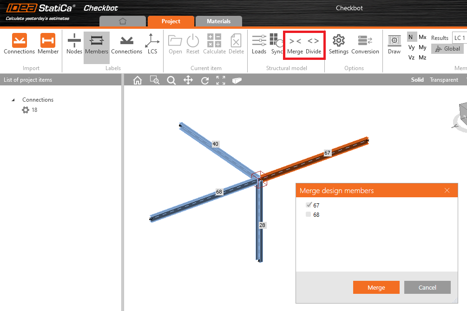This screenshot has height=311, width=467.
Task: Click the zoom-all fit icon
Action: [221, 80]
